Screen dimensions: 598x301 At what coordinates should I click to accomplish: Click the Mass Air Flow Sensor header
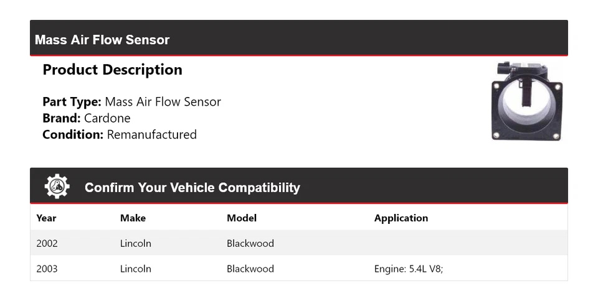tap(102, 40)
